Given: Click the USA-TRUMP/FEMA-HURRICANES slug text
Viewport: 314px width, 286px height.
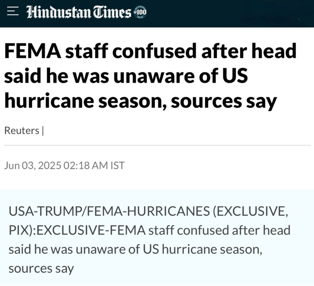Looking at the screenshot, I should click(108, 212).
